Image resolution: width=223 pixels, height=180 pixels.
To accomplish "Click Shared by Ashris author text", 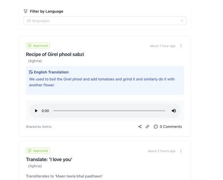I will (38, 127).
